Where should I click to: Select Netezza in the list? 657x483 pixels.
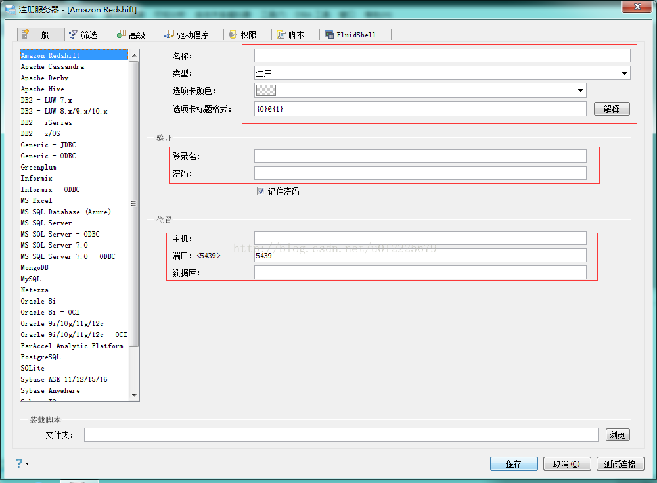[74, 290]
